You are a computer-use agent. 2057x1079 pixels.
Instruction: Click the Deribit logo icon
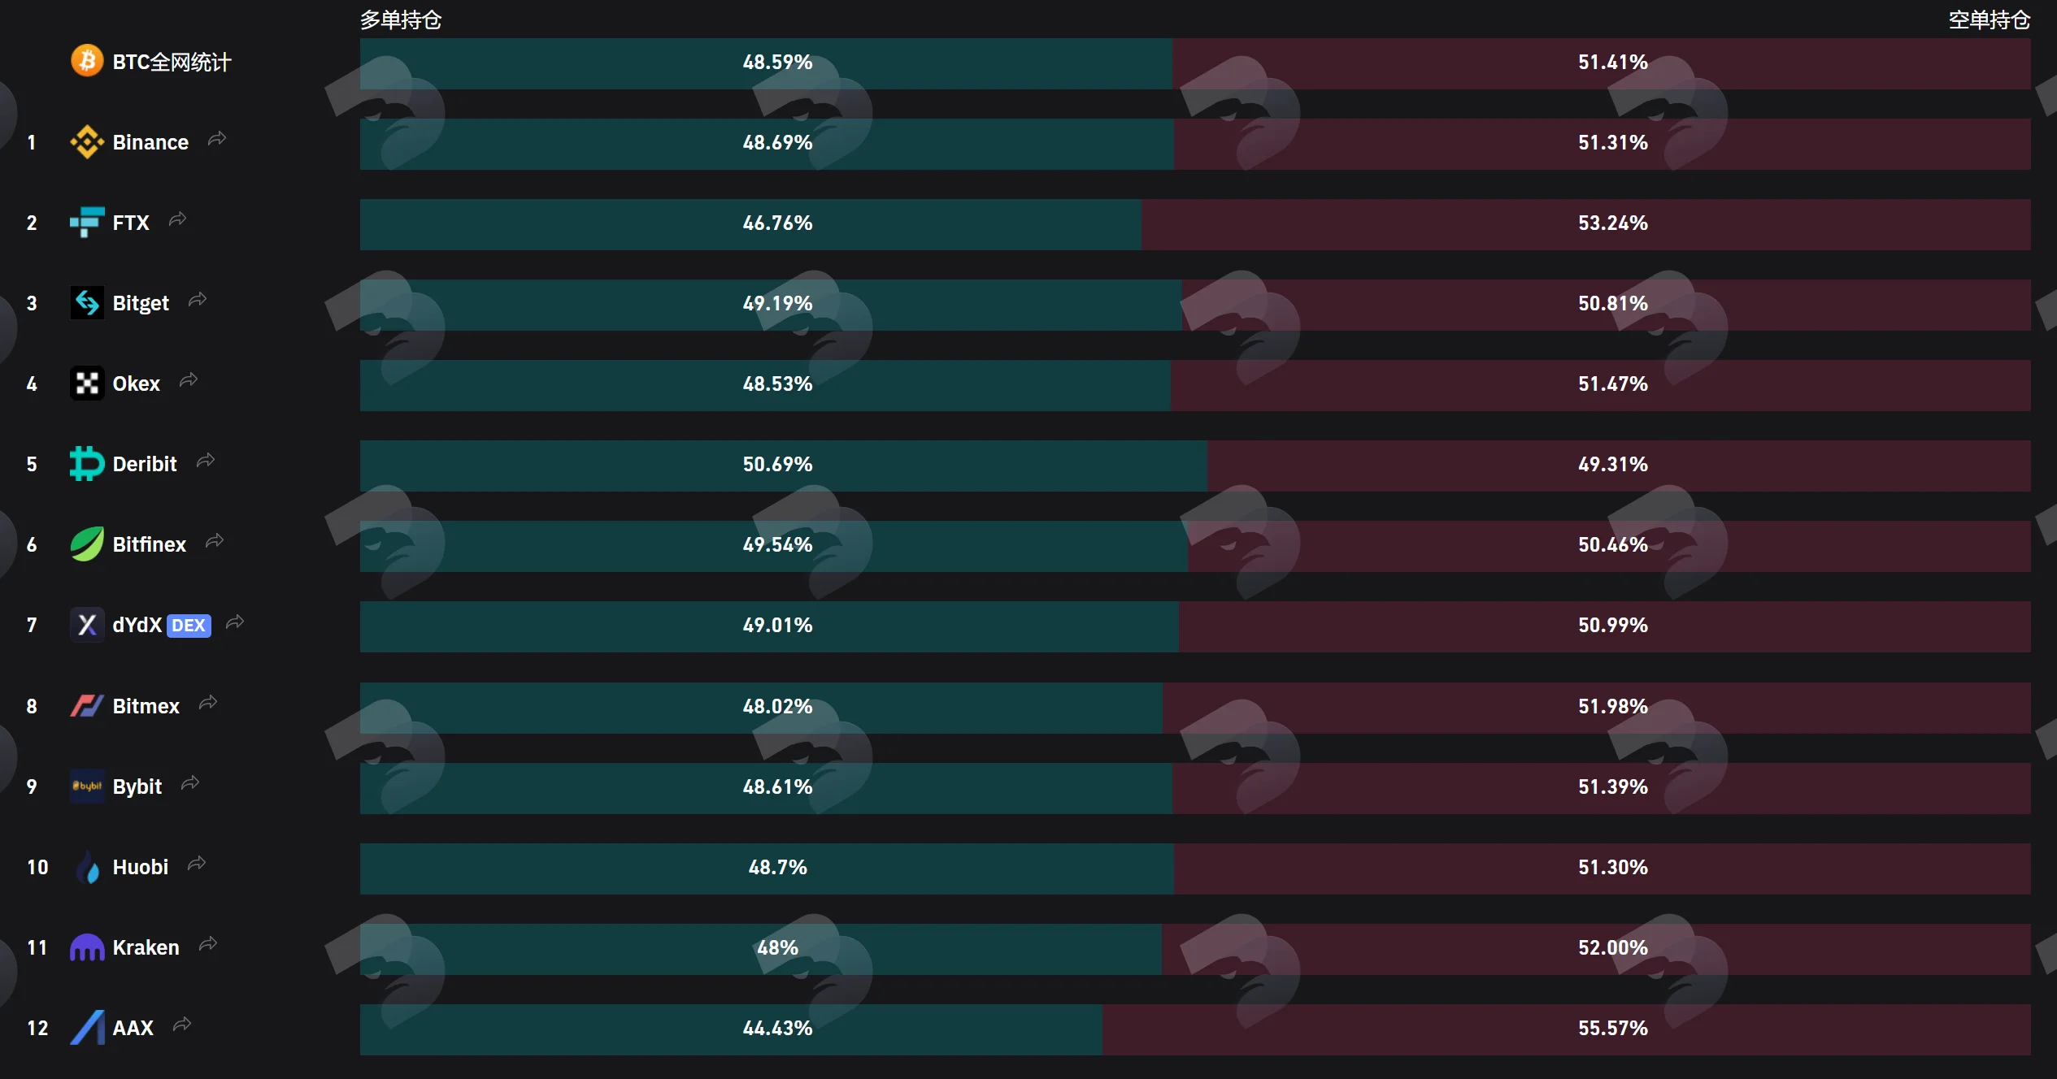coord(87,464)
